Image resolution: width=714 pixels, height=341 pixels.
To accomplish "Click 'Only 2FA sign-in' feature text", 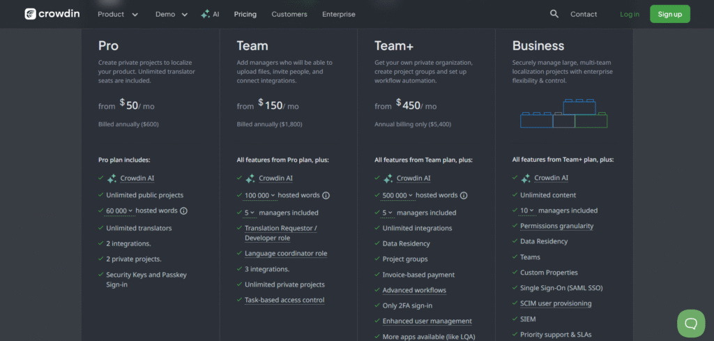I will coord(407,305).
